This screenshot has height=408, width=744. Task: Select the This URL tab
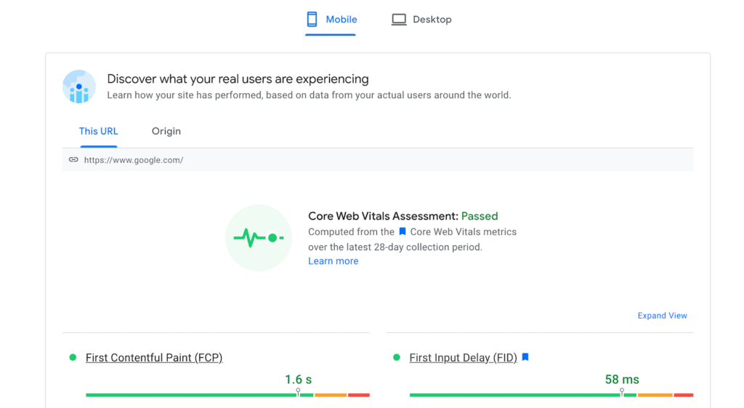tap(99, 132)
